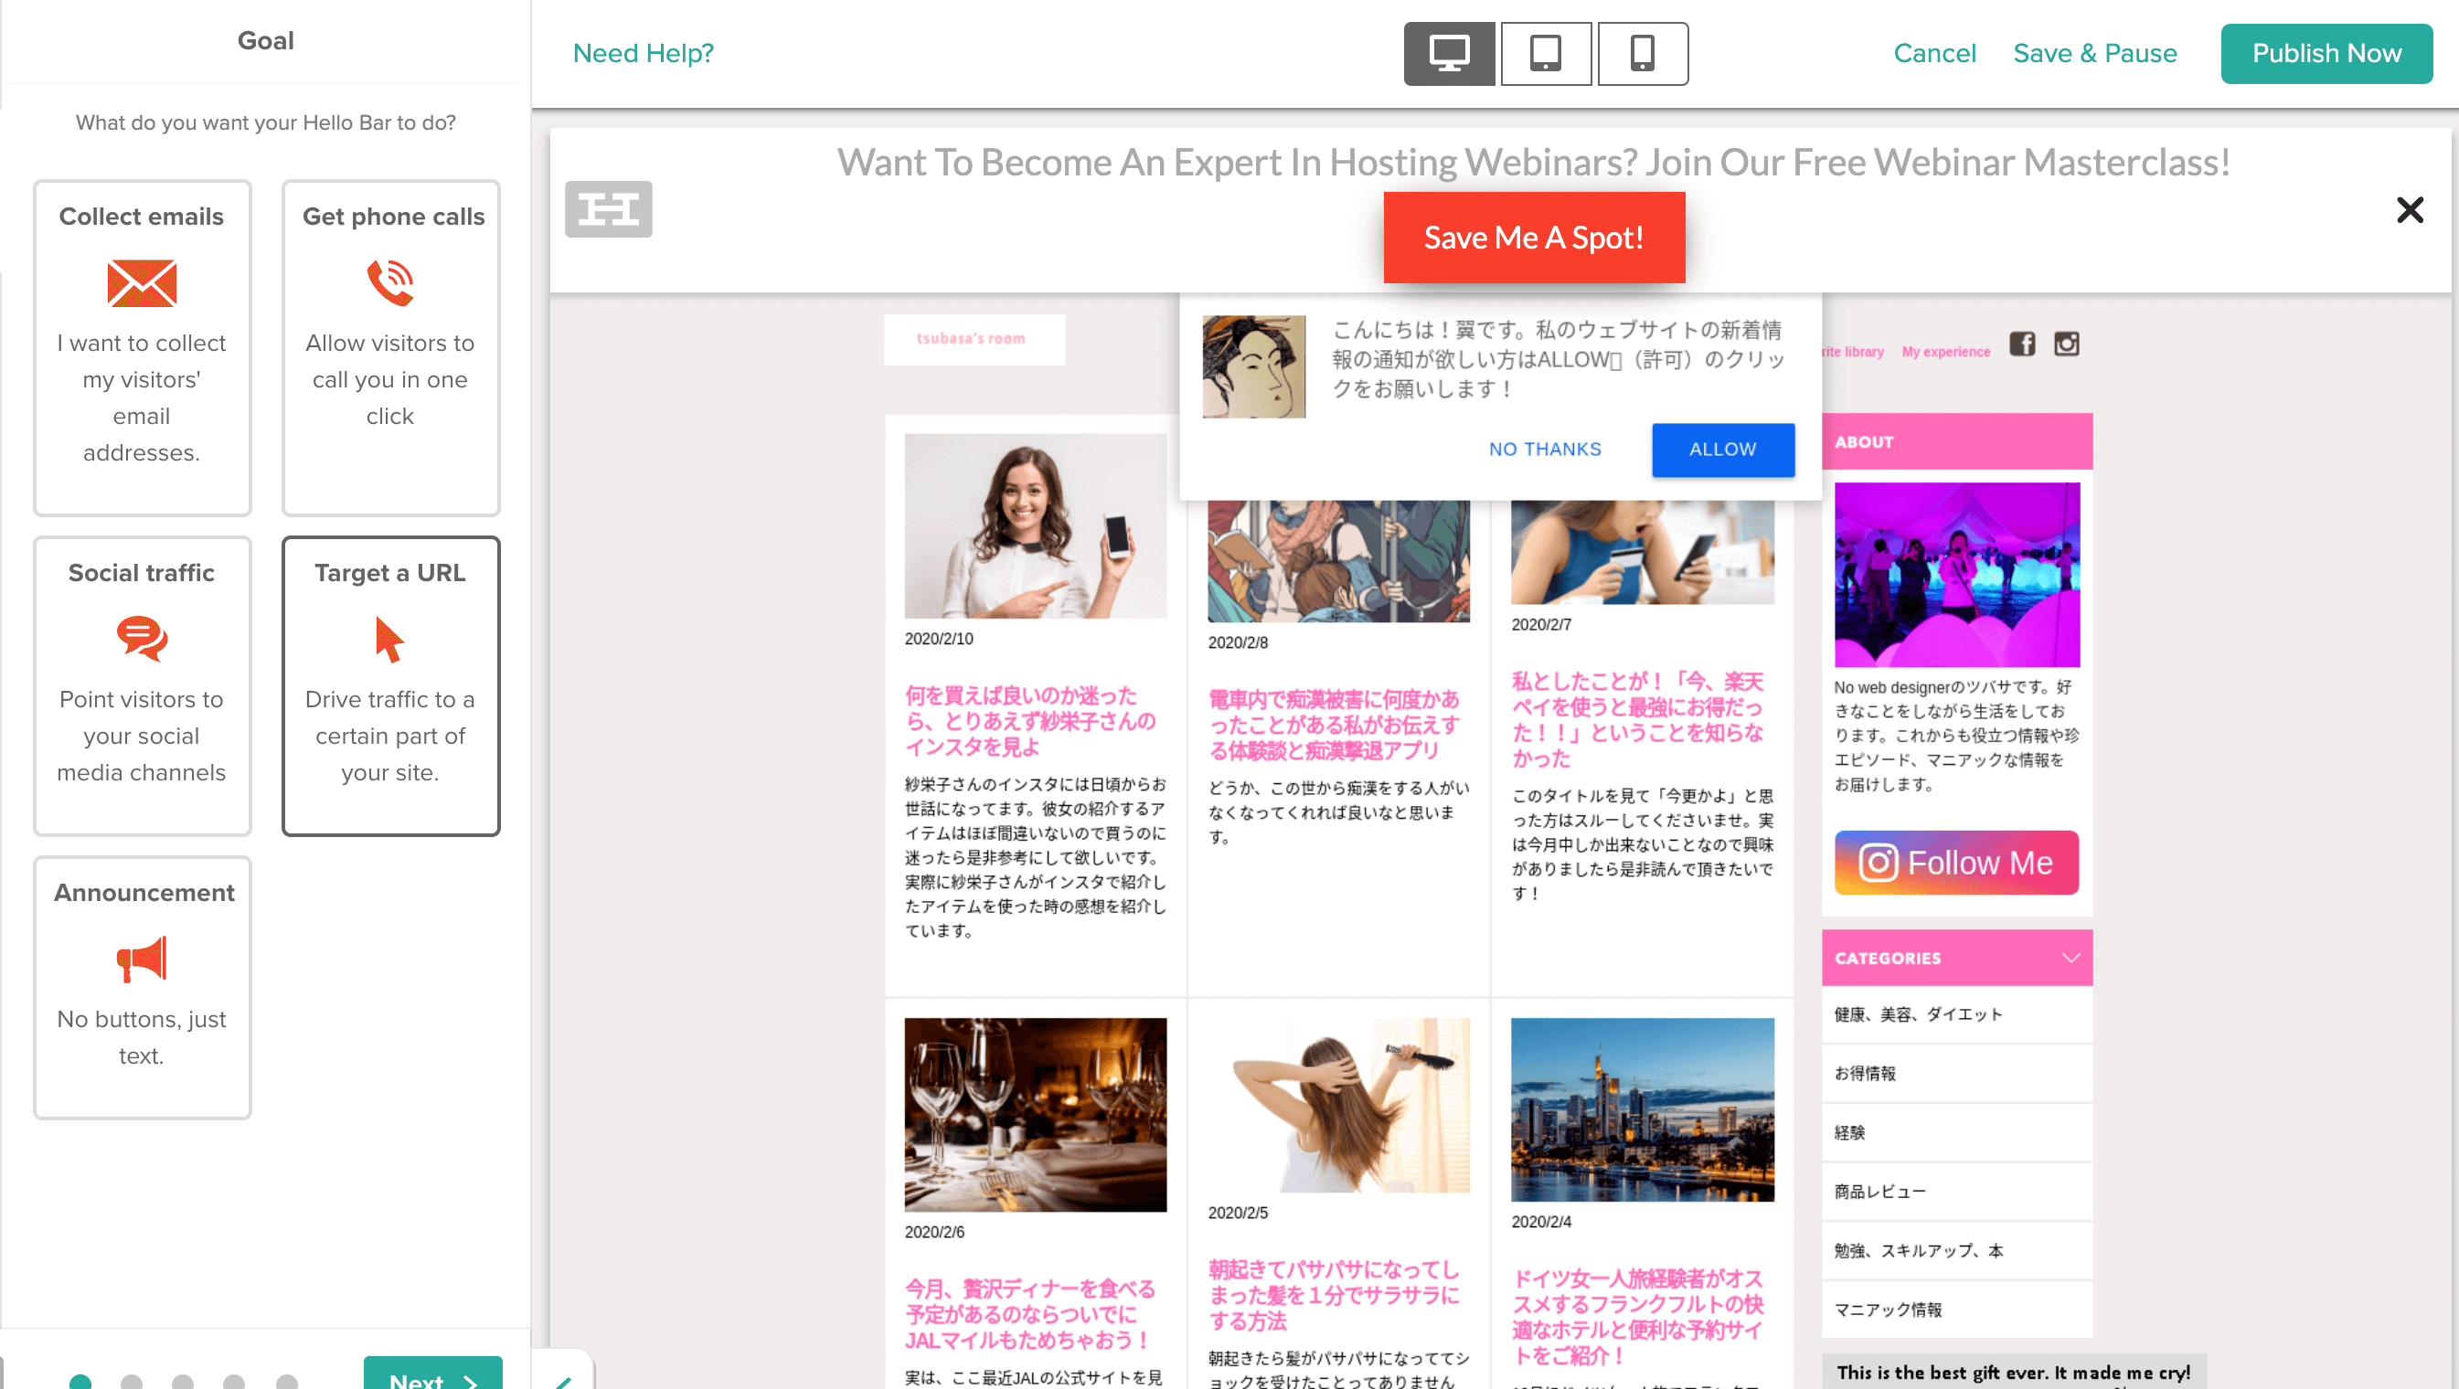Close the Hello Bar preview with X
Image resolution: width=2459 pixels, height=1389 pixels.
(x=2410, y=210)
